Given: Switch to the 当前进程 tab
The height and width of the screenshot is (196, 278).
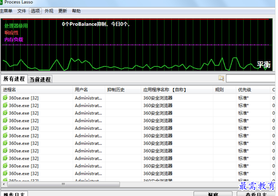Looking at the screenshot, I should point(40,80).
